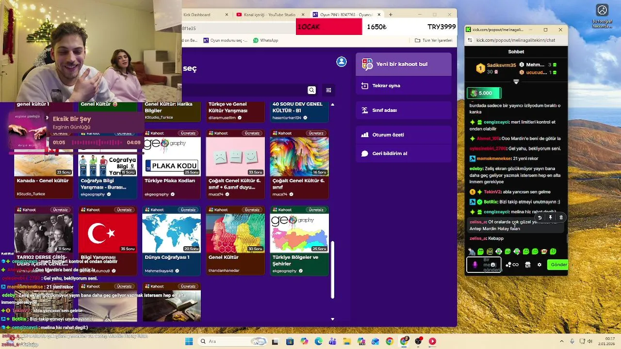Screen dimensions: 621x349
Task: Click the Kick chat microphone icon
Action: (475, 265)
